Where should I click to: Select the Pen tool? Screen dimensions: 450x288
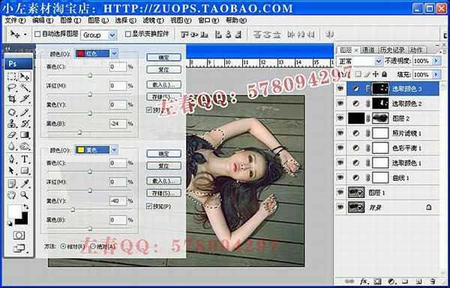(x=12, y=159)
